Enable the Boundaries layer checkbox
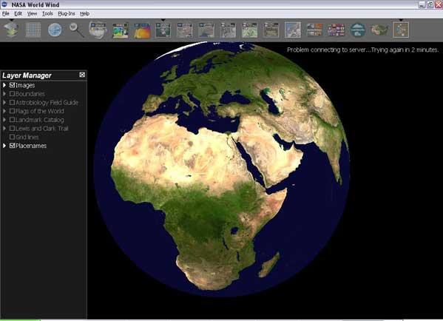 (x=12, y=93)
